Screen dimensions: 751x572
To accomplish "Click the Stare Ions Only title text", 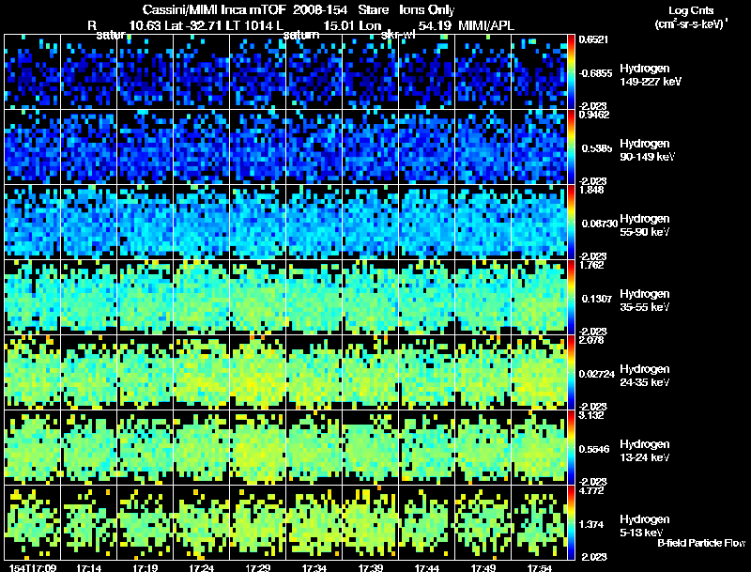I will pos(406,9).
